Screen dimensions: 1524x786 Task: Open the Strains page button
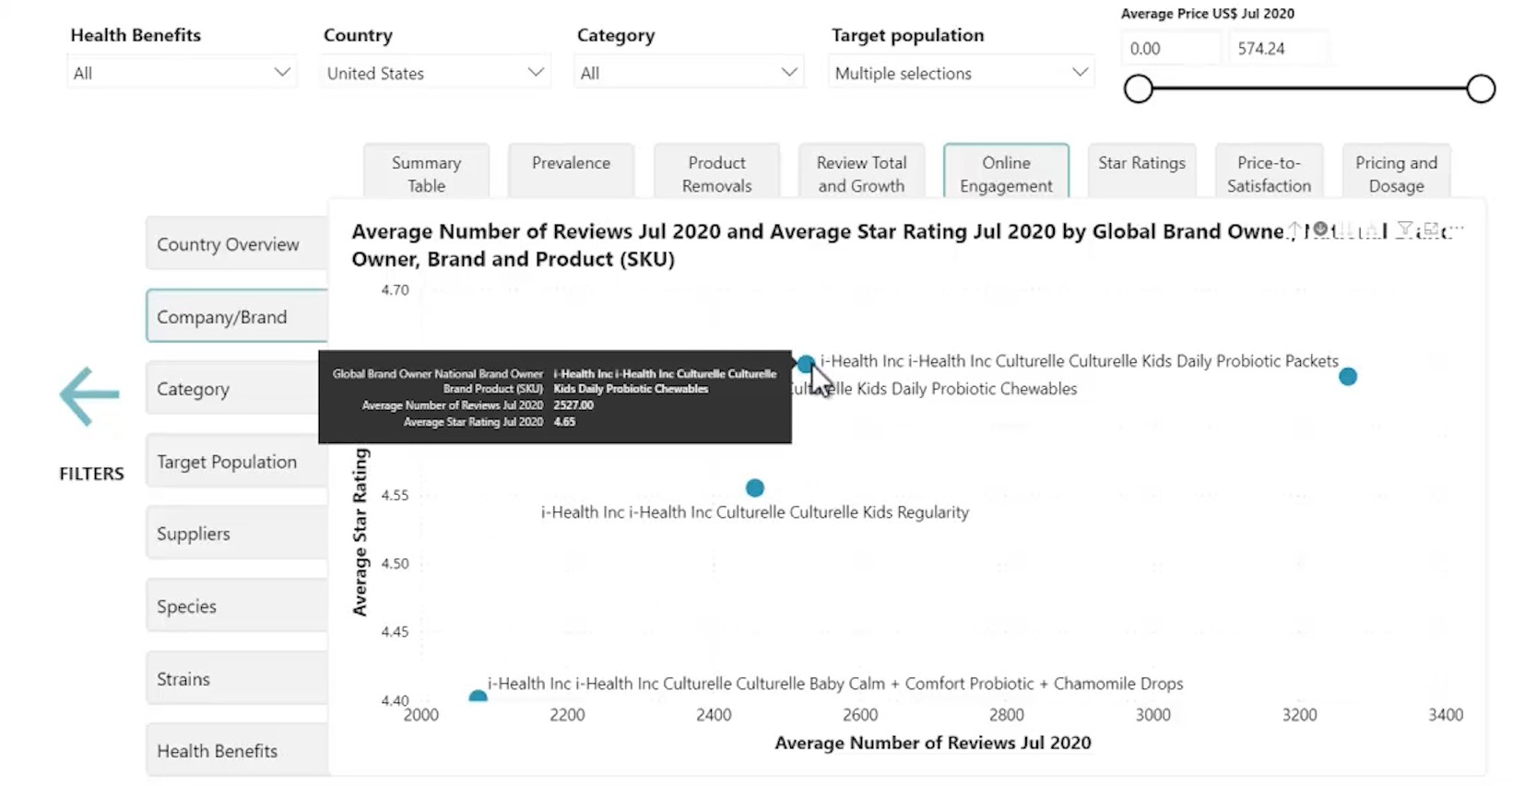click(237, 678)
